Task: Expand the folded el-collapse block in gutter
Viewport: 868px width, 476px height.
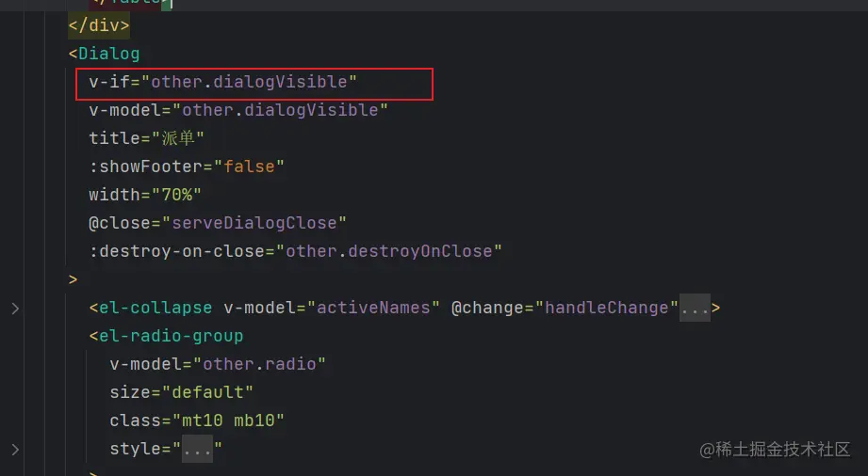Action: click(x=15, y=309)
